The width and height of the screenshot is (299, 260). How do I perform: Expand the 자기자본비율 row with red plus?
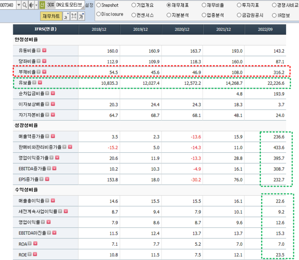[53, 115]
